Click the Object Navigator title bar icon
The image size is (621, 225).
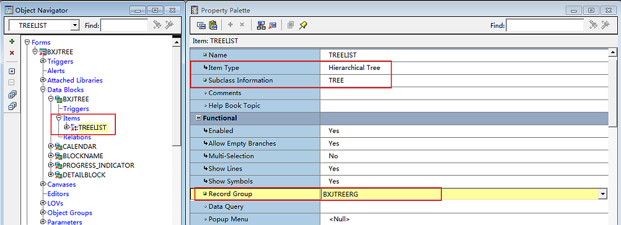tap(9, 11)
